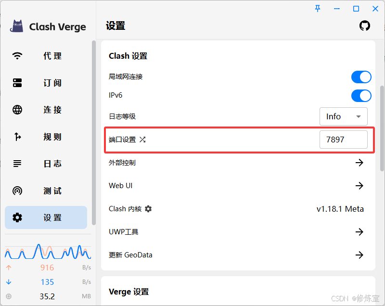This screenshot has width=385, height=306.
Task: Click the 135 download speed value
Action: click(47, 282)
